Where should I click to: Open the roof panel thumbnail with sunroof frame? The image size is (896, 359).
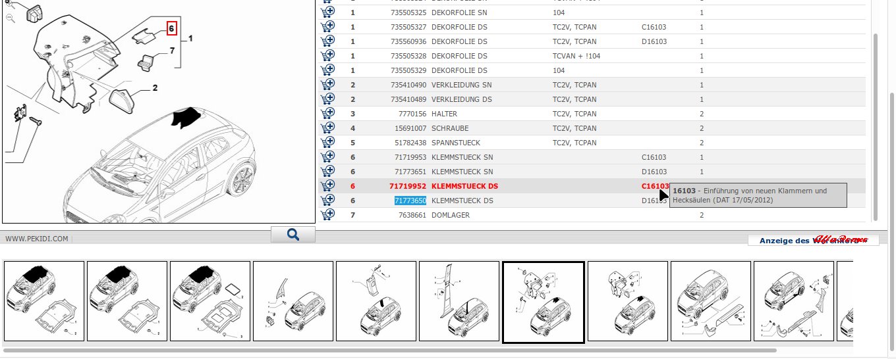click(x=210, y=301)
